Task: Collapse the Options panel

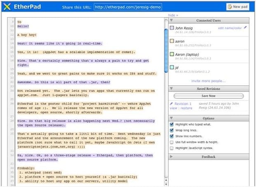Action: tap(171, 118)
